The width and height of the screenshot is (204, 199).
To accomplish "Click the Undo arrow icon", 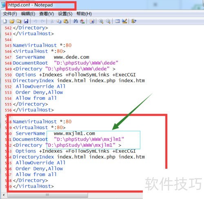I will [x=35, y=21].
